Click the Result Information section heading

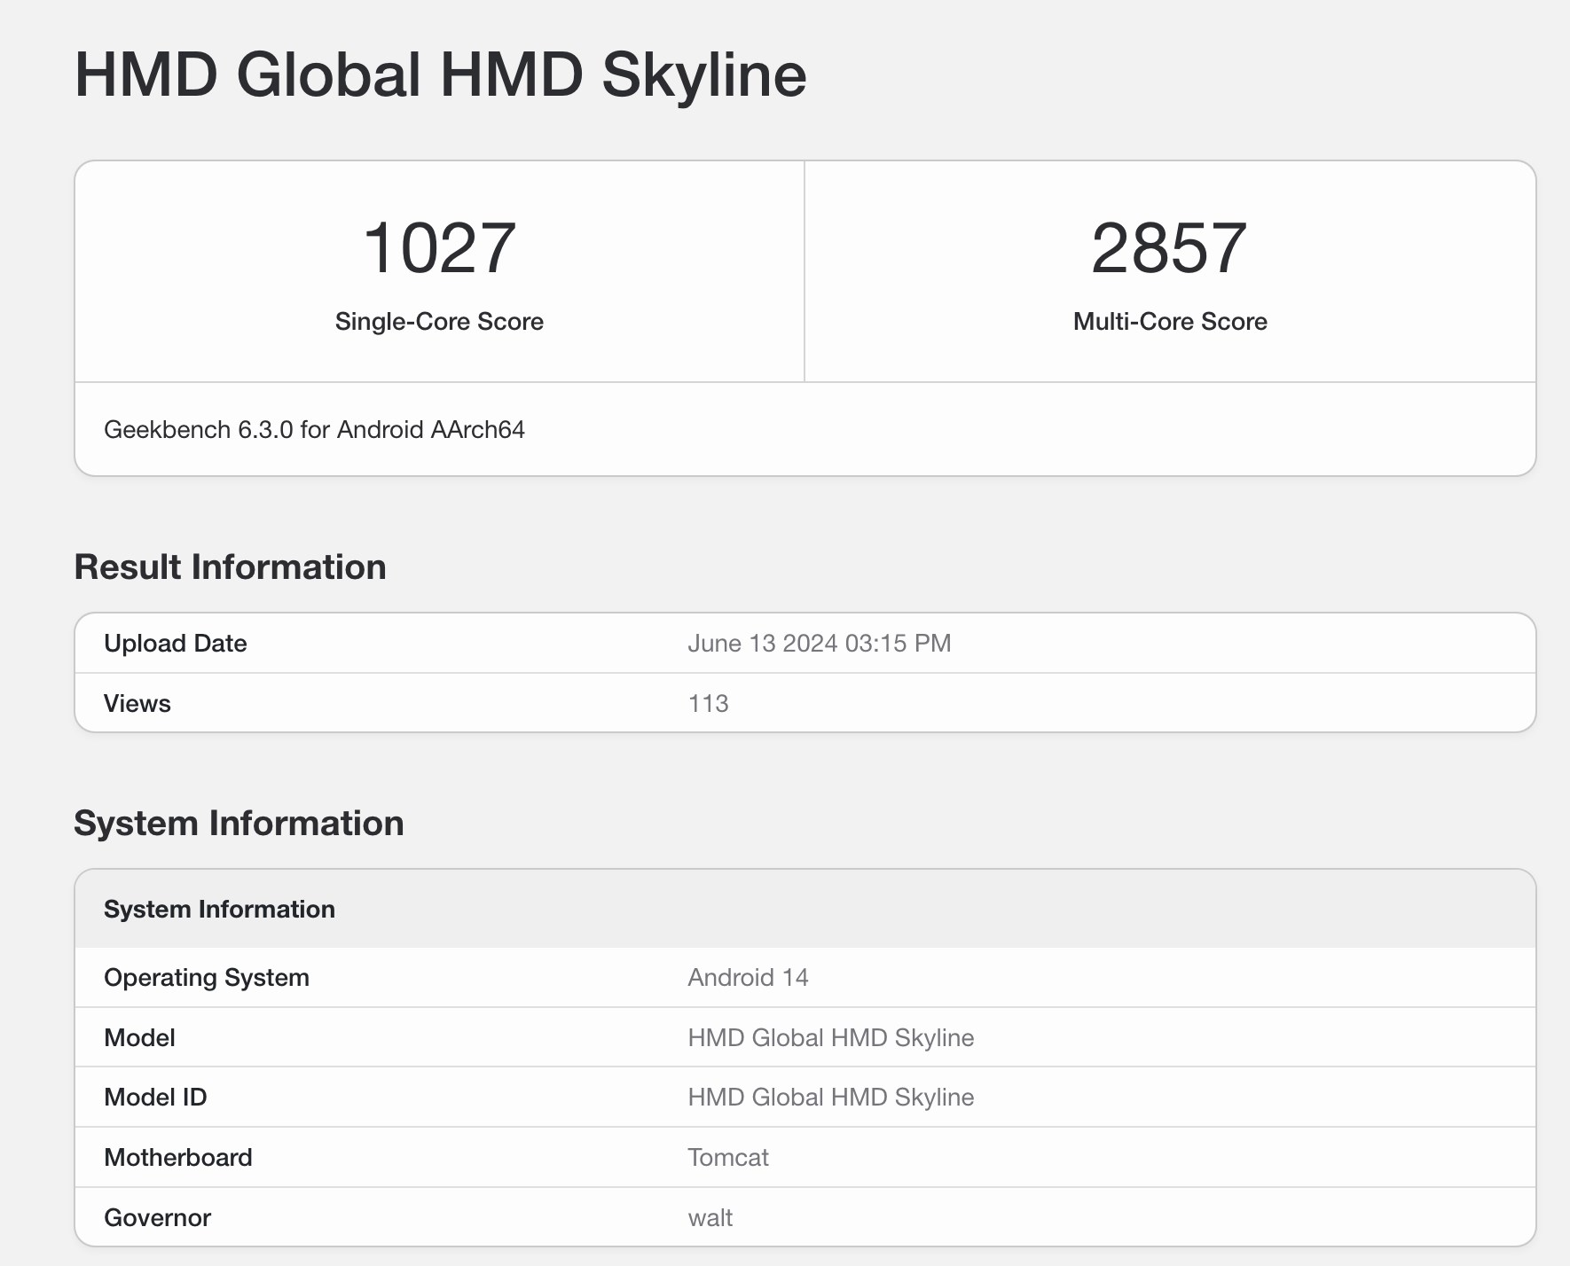click(x=230, y=567)
